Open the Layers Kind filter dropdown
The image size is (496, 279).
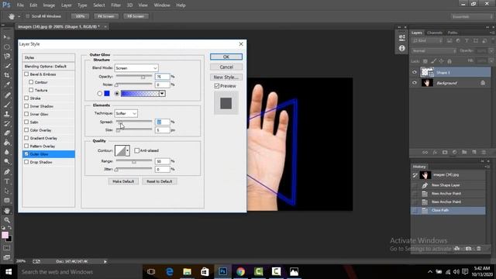pyautogui.click(x=427, y=41)
